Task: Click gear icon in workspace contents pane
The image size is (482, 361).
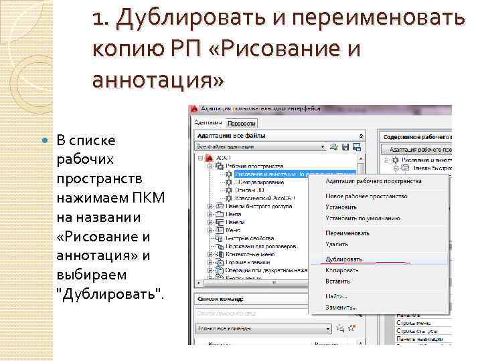Action: [x=396, y=160]
